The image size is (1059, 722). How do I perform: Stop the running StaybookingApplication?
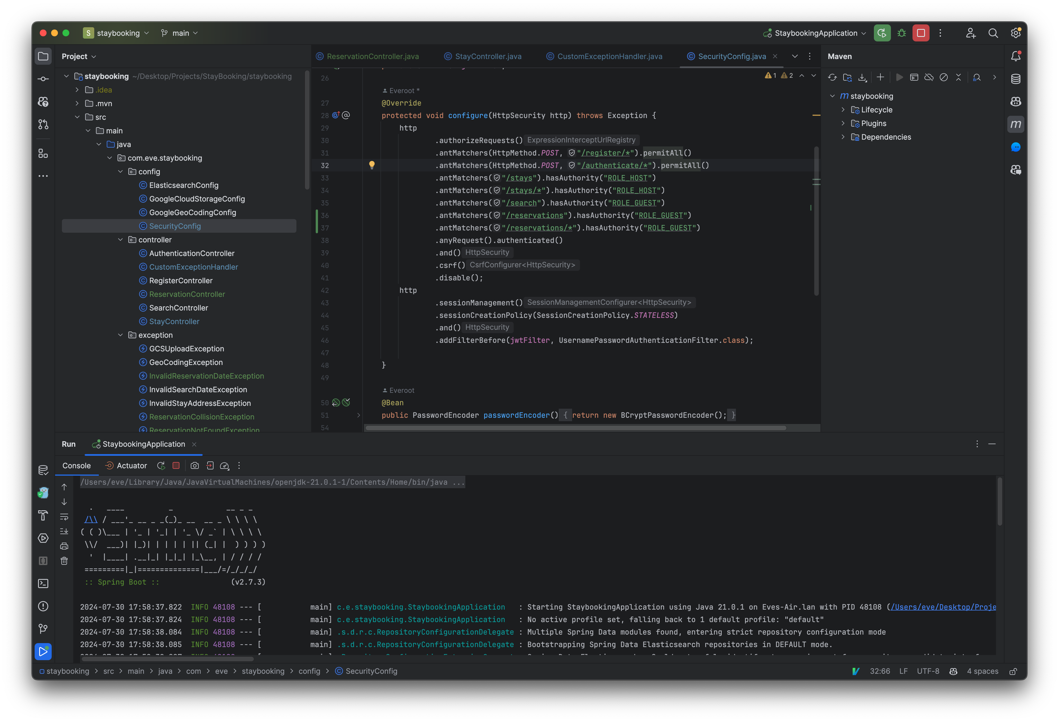point(175,465)
